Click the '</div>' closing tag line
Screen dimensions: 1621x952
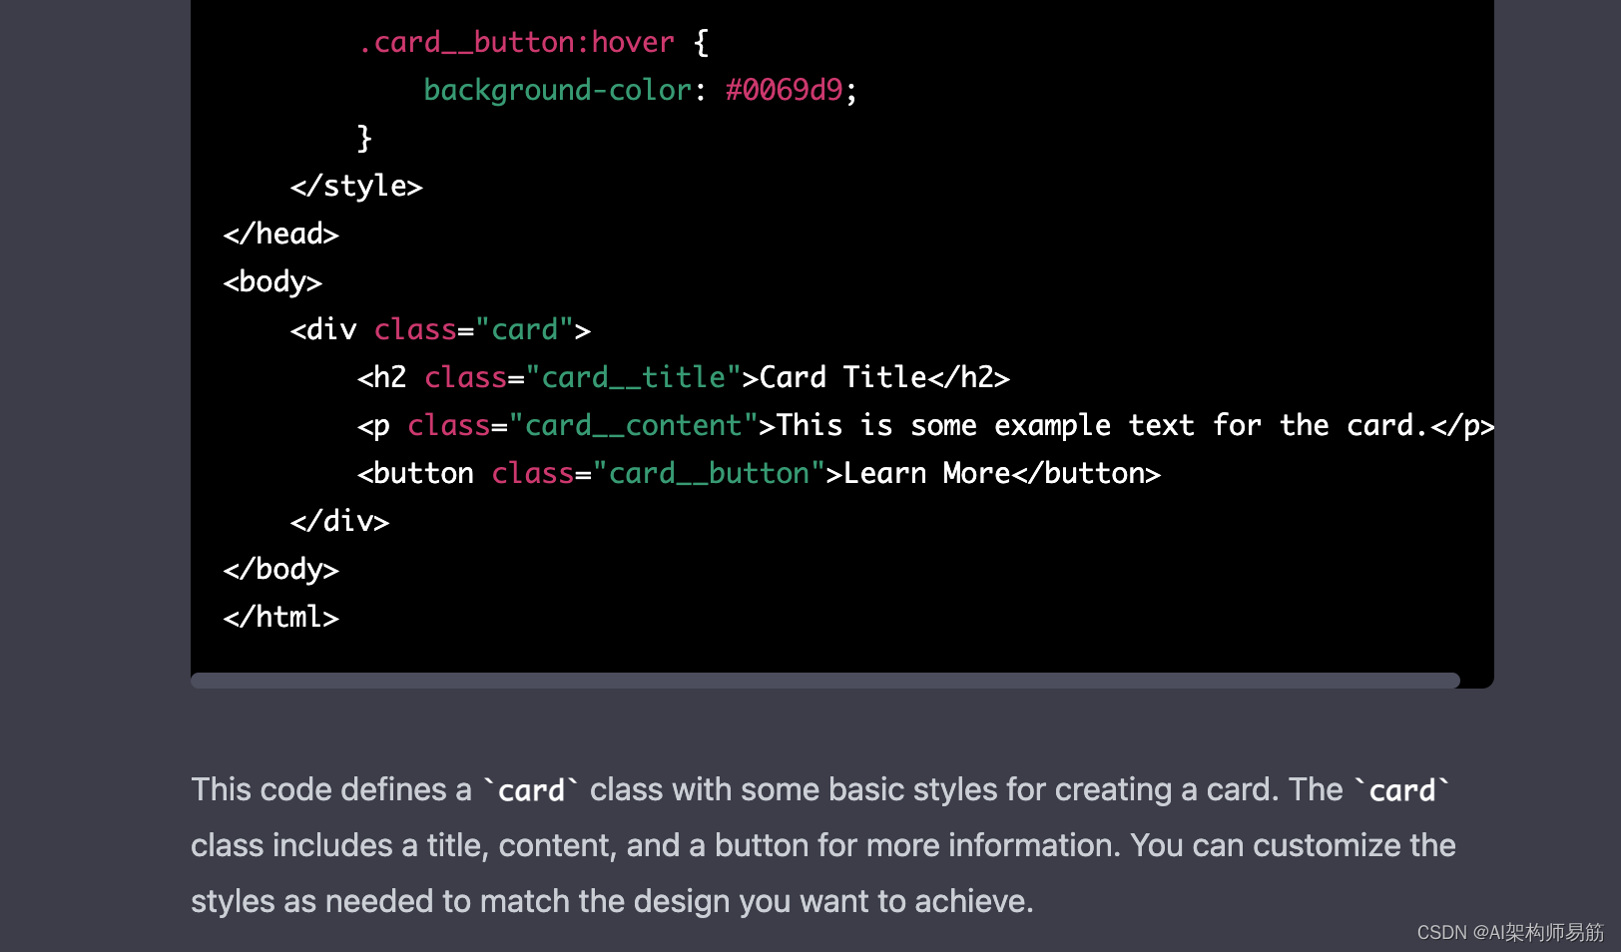pyautogui.click(x=339, y=521)
